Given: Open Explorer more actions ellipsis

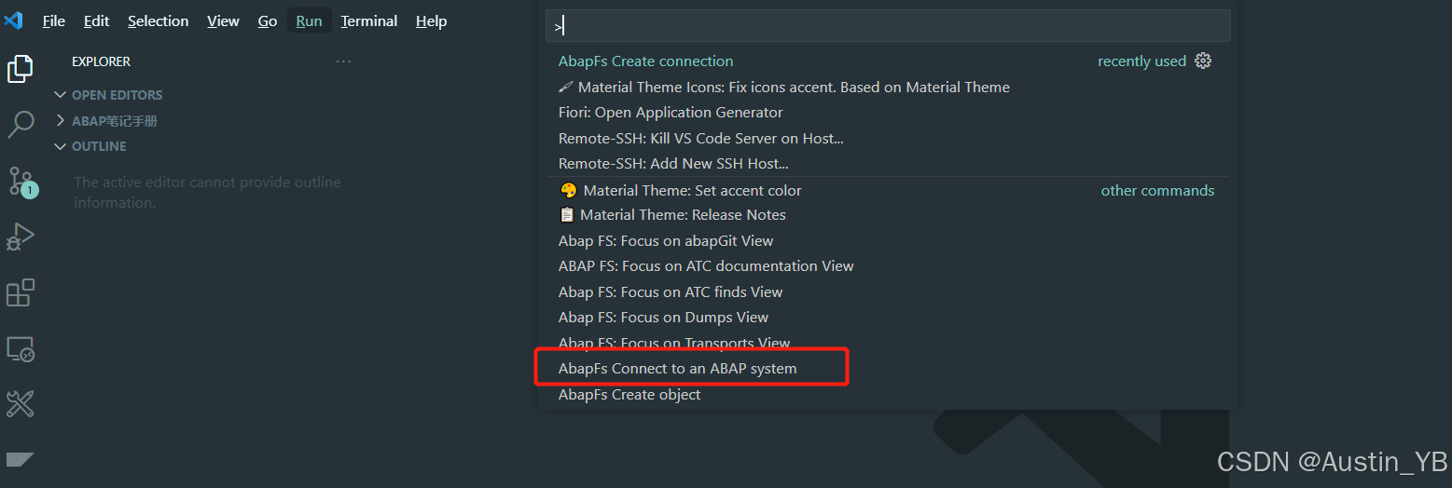Looking at the screenshot, I should [x=343, y=61].
